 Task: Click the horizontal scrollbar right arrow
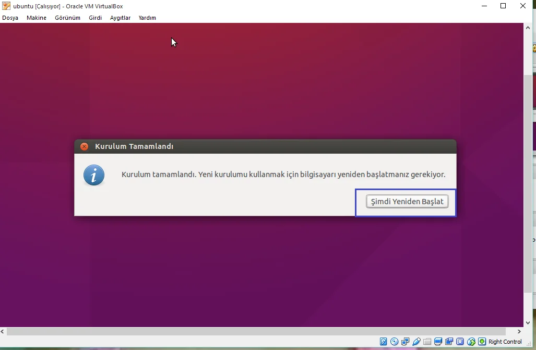pos(519,331)
